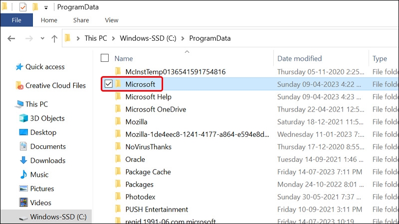
Task: Click the Photodex folder icon
Action: [x=118, y=196]
